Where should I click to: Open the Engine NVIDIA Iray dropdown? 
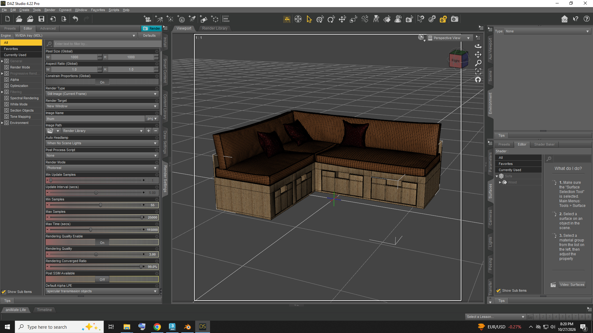75,35
